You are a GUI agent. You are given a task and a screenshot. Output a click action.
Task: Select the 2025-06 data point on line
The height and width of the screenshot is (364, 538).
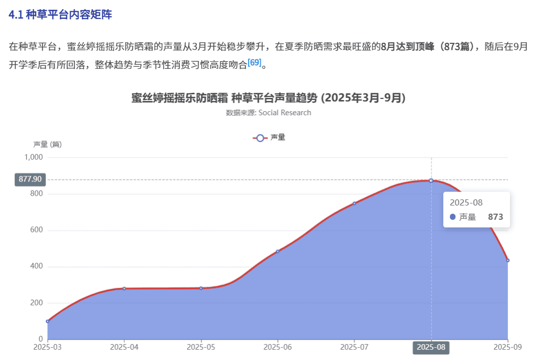tap(278, 251)
